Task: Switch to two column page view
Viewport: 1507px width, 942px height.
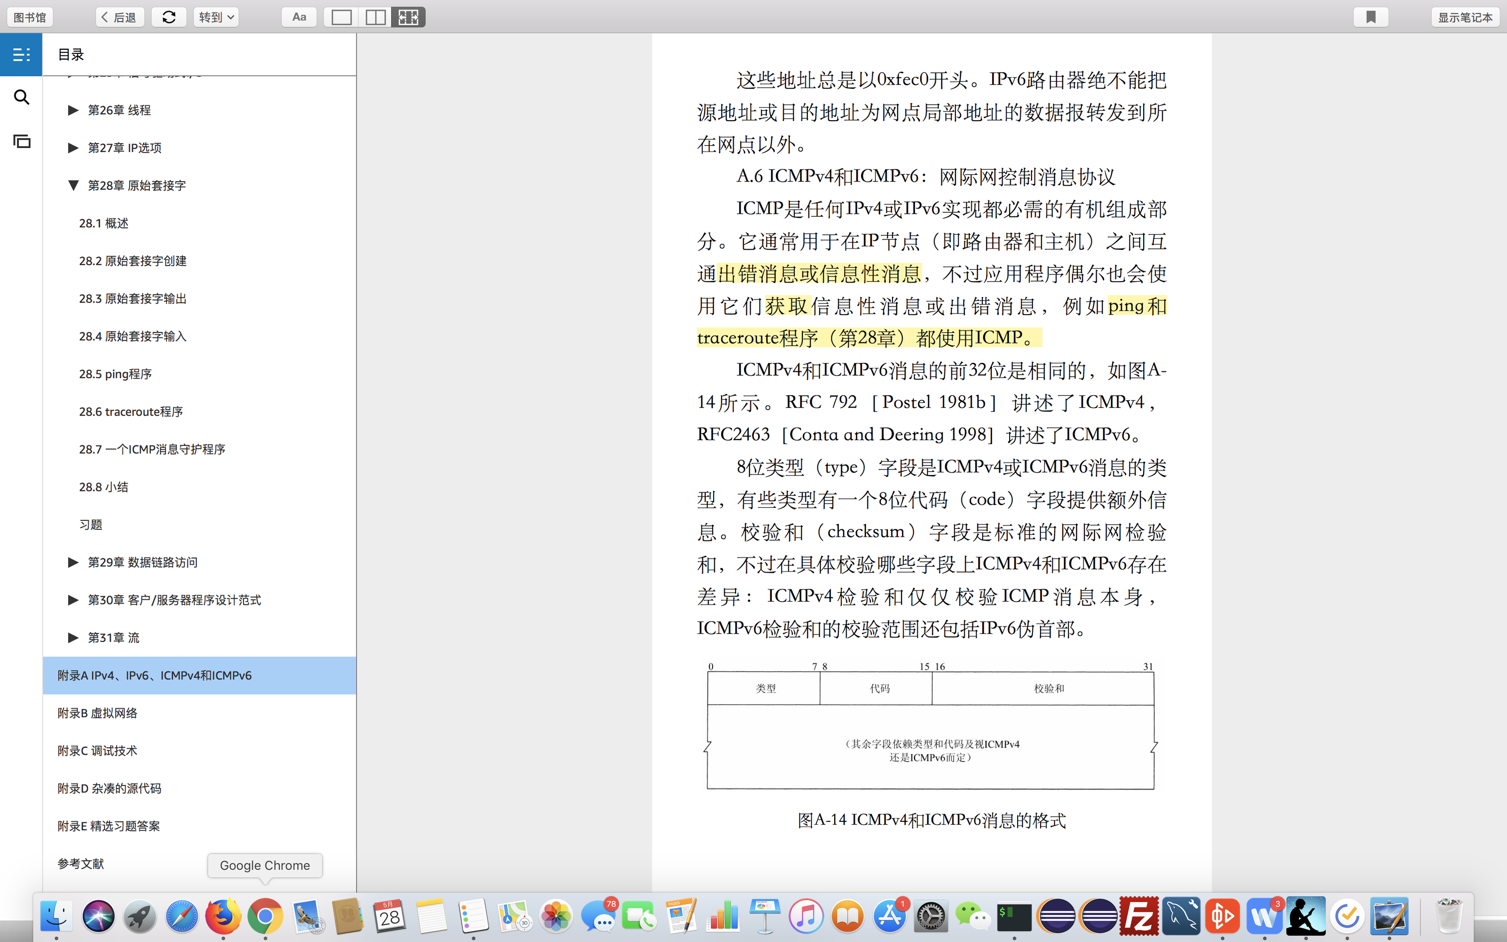Action: (375, 17)
